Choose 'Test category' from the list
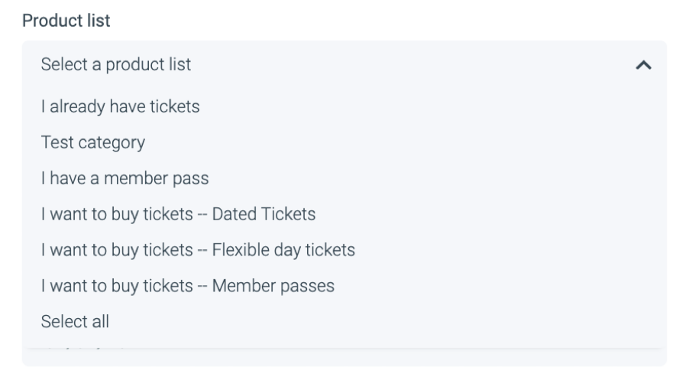The image size is (692, 390). [93, 142]
